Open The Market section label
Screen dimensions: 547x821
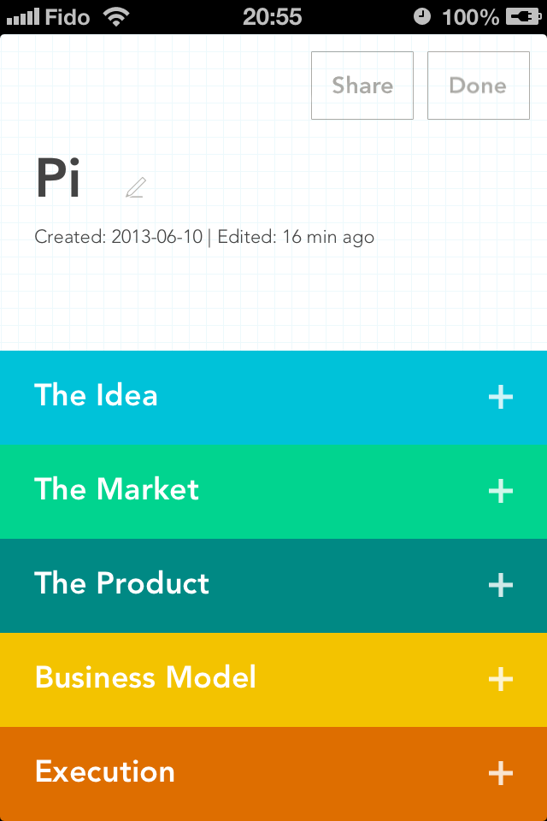click(116, 489)
